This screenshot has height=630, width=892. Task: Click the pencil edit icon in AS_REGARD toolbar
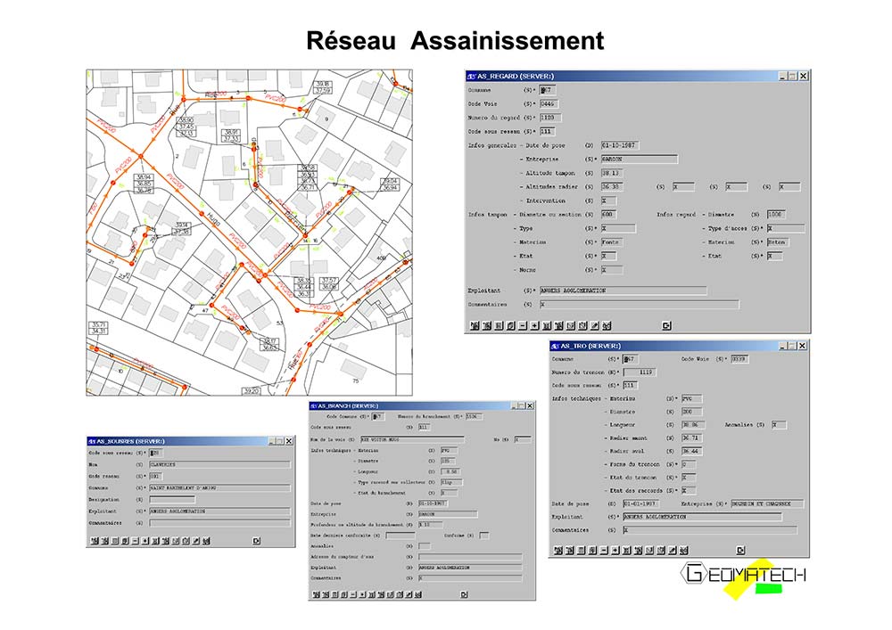tap(595, 325)
